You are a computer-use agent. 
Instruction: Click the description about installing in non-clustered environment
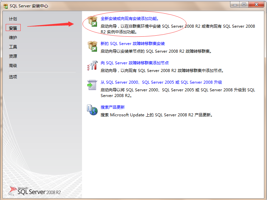pos(178,29)
